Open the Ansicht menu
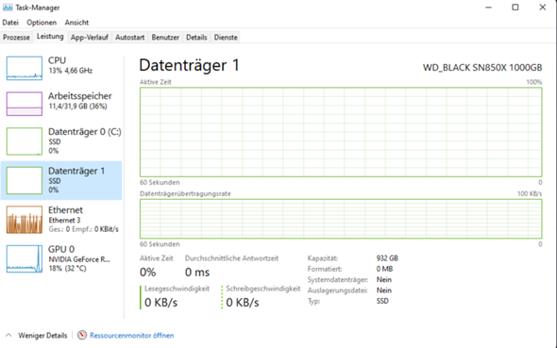Viewport: 557px width, 348px height. point(76,23)
